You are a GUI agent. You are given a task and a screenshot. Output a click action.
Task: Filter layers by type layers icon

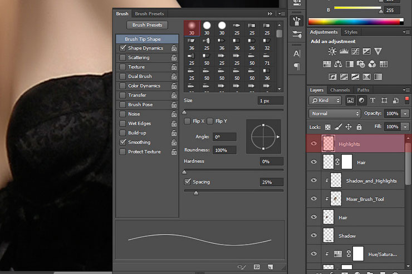point(372,101)
